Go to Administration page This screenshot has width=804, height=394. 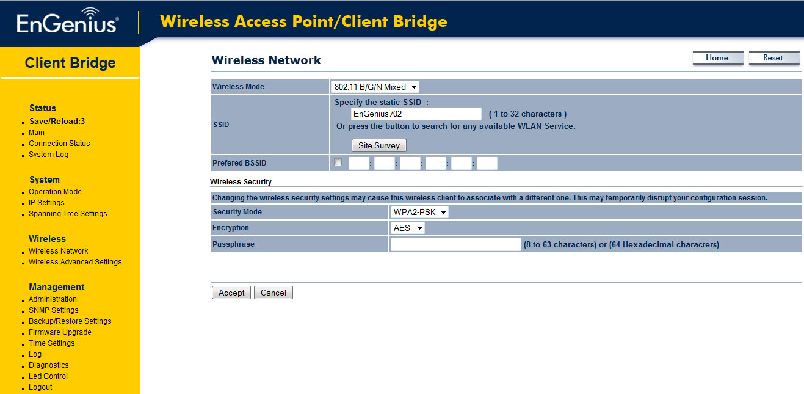pyautogui.click(x=53, y=299)
